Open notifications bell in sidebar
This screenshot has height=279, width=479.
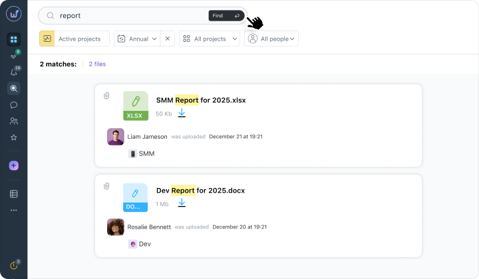click(x=14, y=72)
